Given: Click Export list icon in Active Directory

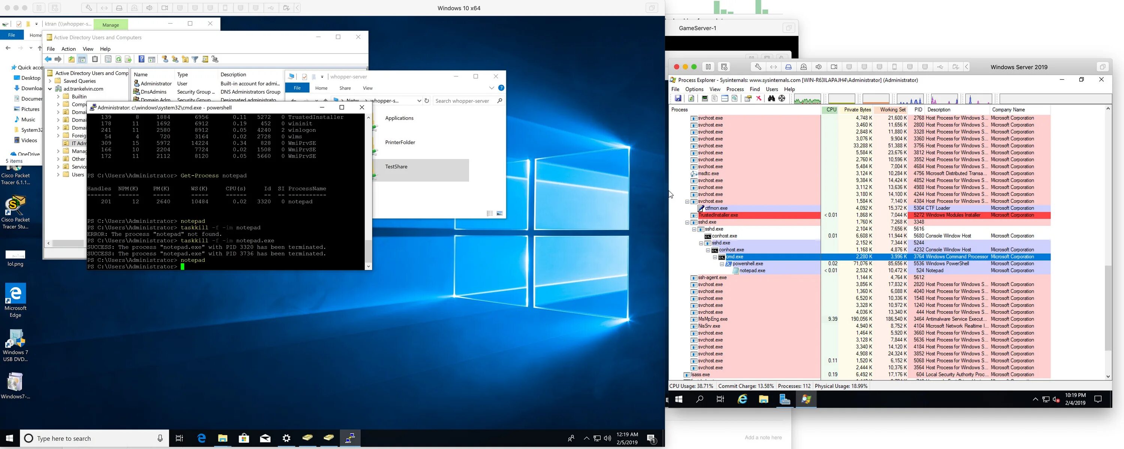Looking at the screenshot, I should 128,59.
